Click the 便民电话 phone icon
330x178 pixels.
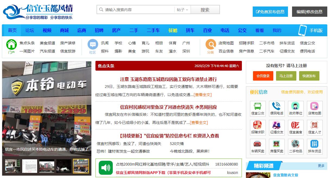pyautogui.click(x=277, y=106)
